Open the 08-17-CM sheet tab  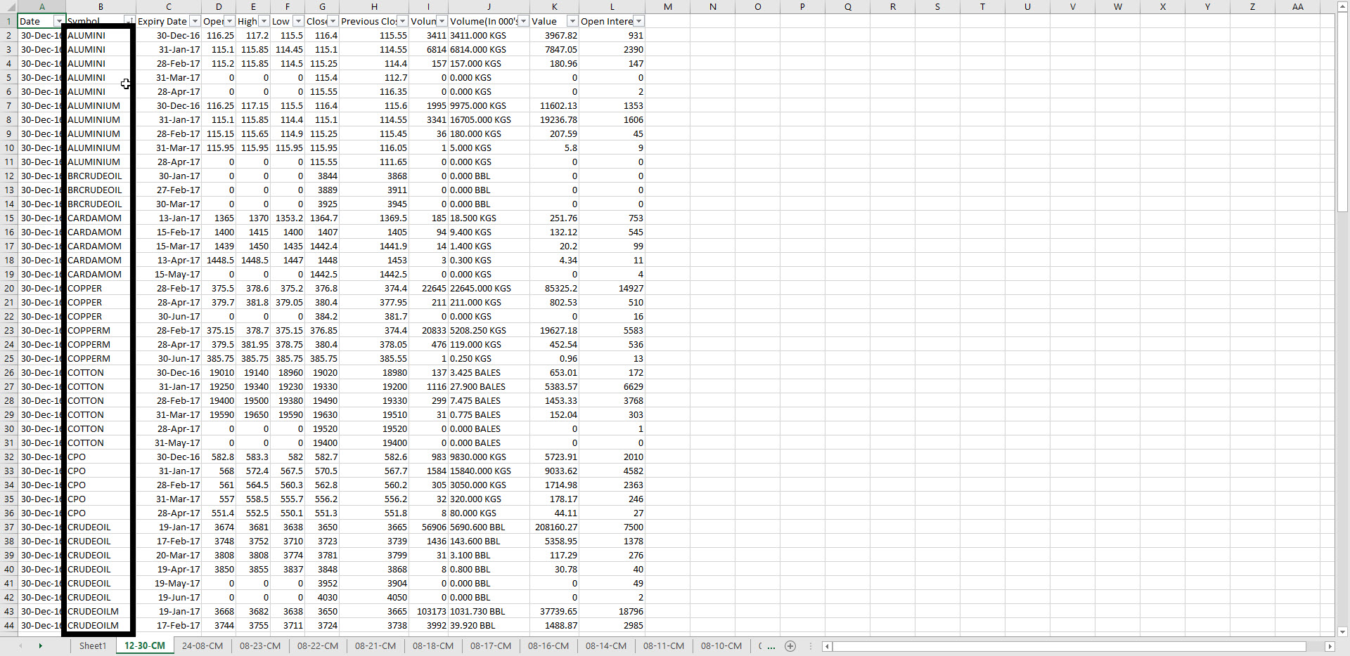click(x=491, y=646)
